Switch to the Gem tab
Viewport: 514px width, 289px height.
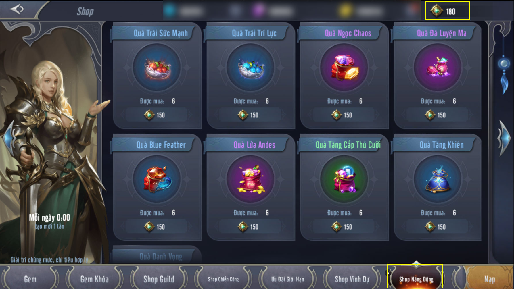click(x=30, y=279)
